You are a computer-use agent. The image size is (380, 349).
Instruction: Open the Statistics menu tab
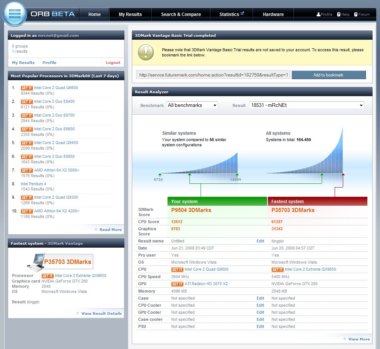(231, 14)
